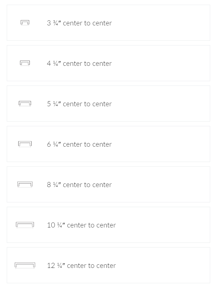
Task: Choose the 8 ¼″ handle diagram icon
Action: click(25, 184)
